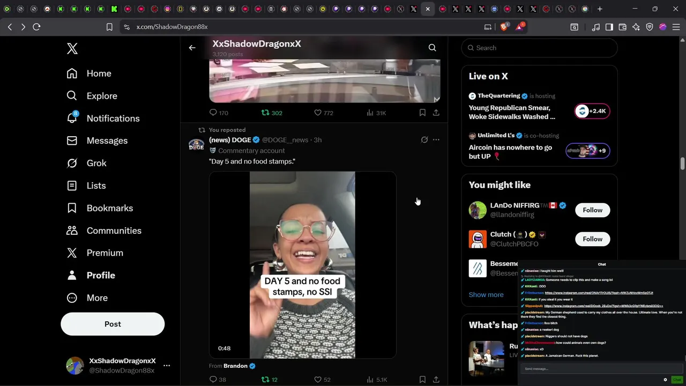The height and width of the screenshot is (386, 686).
Task: Click the green Chat send button
Action: click(x=677, y=380)
